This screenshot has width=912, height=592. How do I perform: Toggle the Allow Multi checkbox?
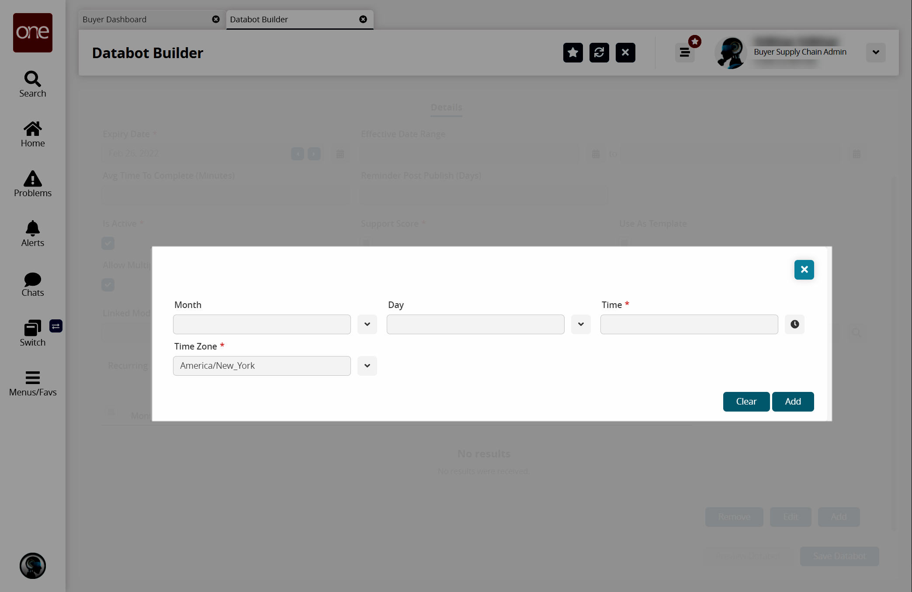(107, 284)
